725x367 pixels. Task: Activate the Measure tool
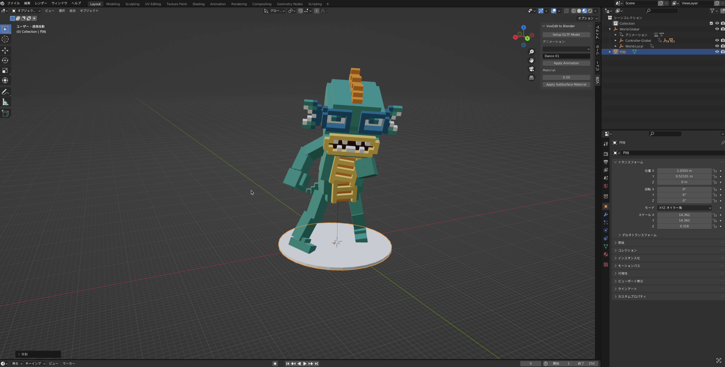click(5, 102)
